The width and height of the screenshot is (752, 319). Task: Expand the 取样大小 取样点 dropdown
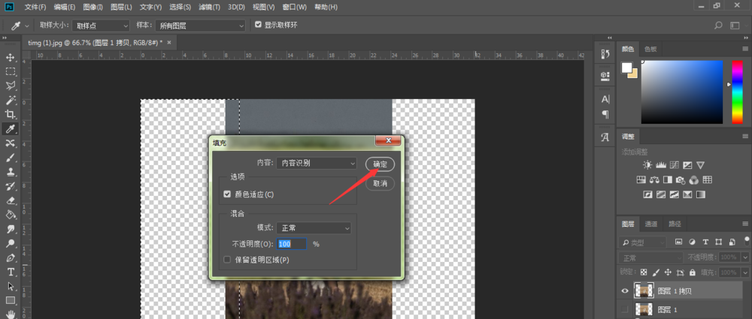coord(101,26)
